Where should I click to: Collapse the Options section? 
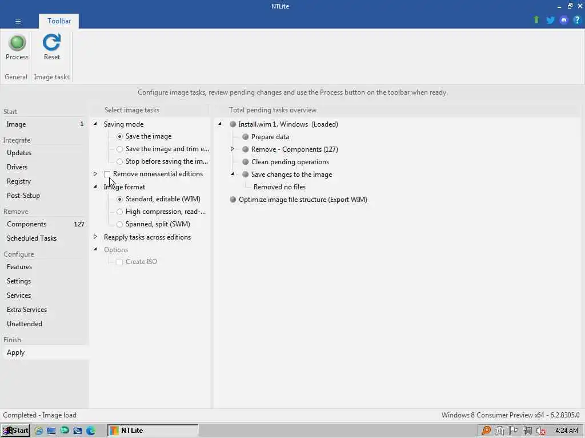[x=95, y=249]
